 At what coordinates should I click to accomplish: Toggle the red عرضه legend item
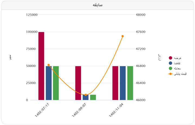pyautogui.click(x=175, y=58)
